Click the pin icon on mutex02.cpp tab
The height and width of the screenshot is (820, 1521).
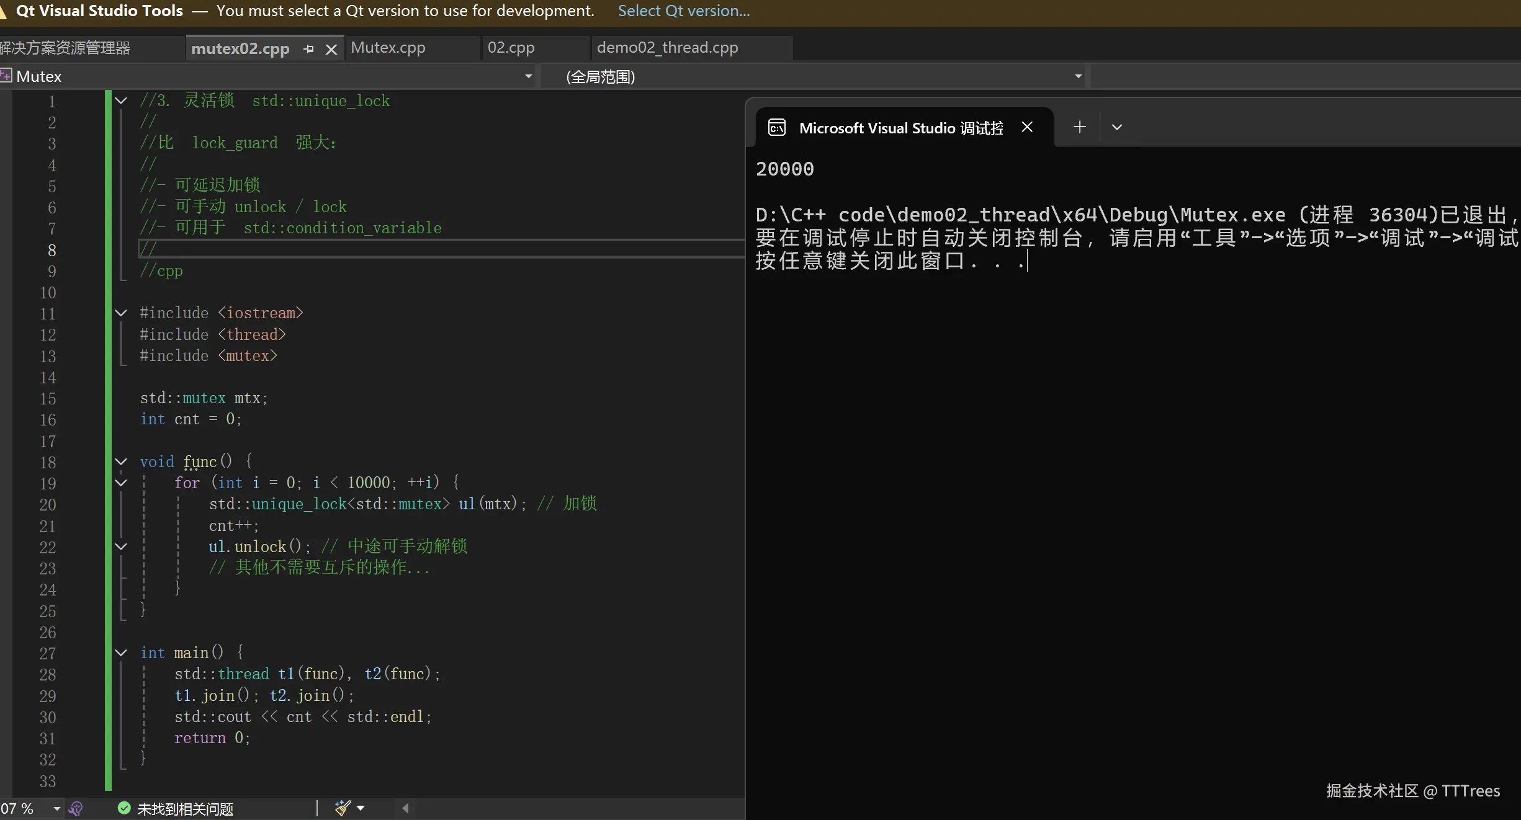click(308, 49)
